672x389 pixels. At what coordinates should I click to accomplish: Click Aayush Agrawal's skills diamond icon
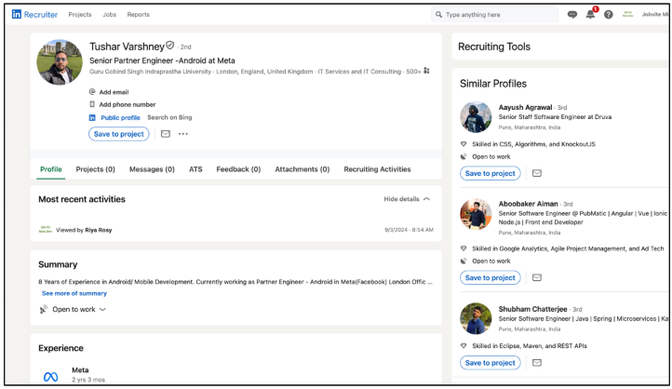464,144
